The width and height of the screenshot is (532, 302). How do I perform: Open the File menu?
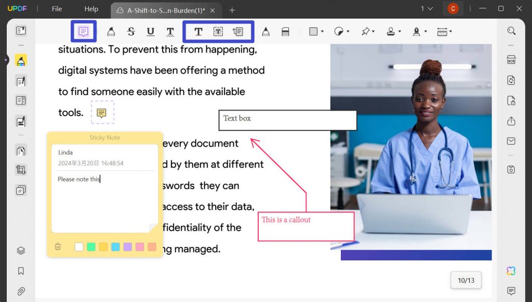click(56, 9)
